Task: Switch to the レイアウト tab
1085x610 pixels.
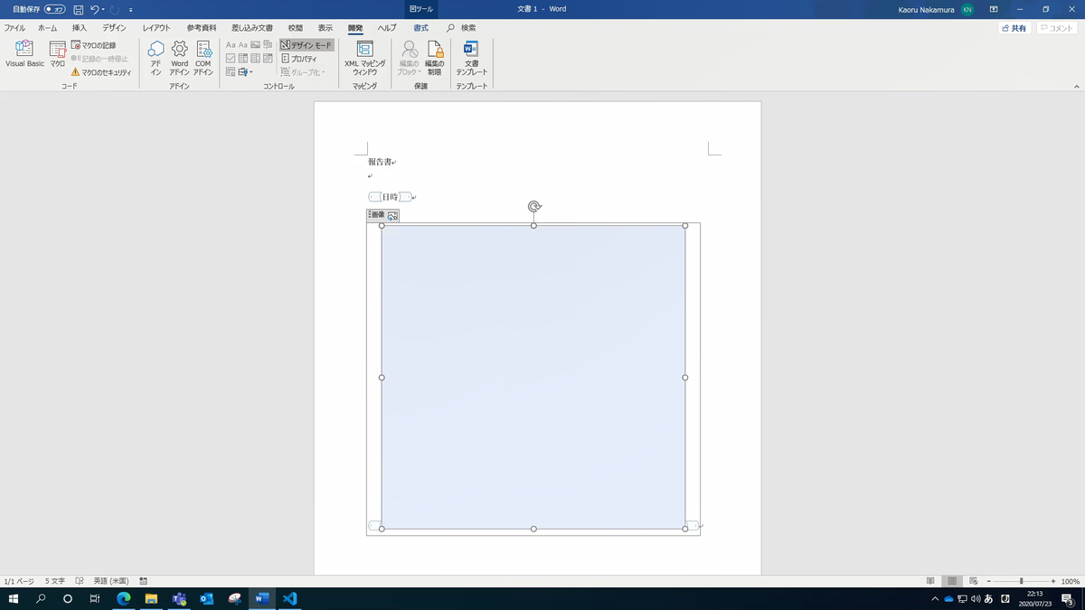Action: [x=156, y=28]
